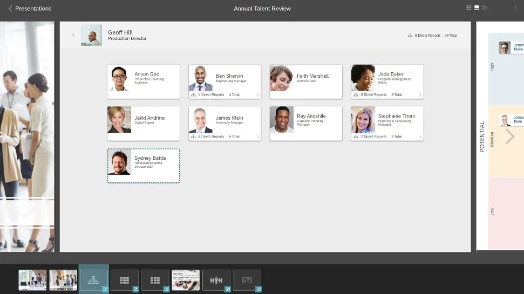Image resolution: width=524 pixels, height=294 pixels.
Task: Open the more options menu
Action: [x=515, y=8]
